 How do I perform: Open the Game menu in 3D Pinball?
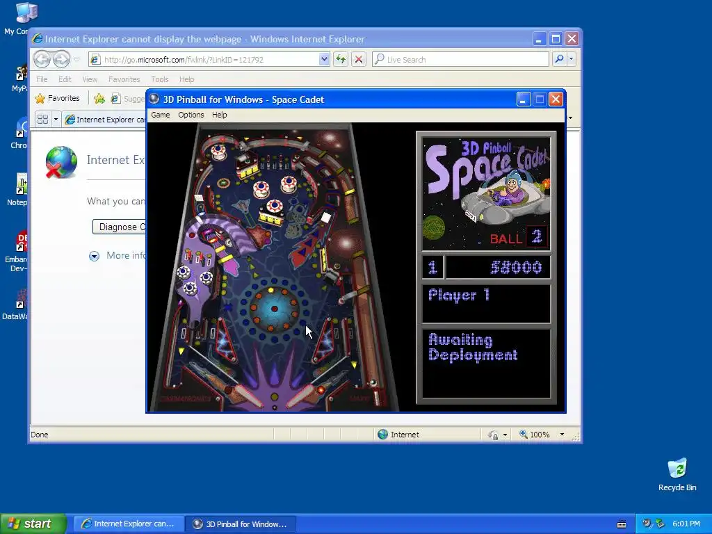161,115
